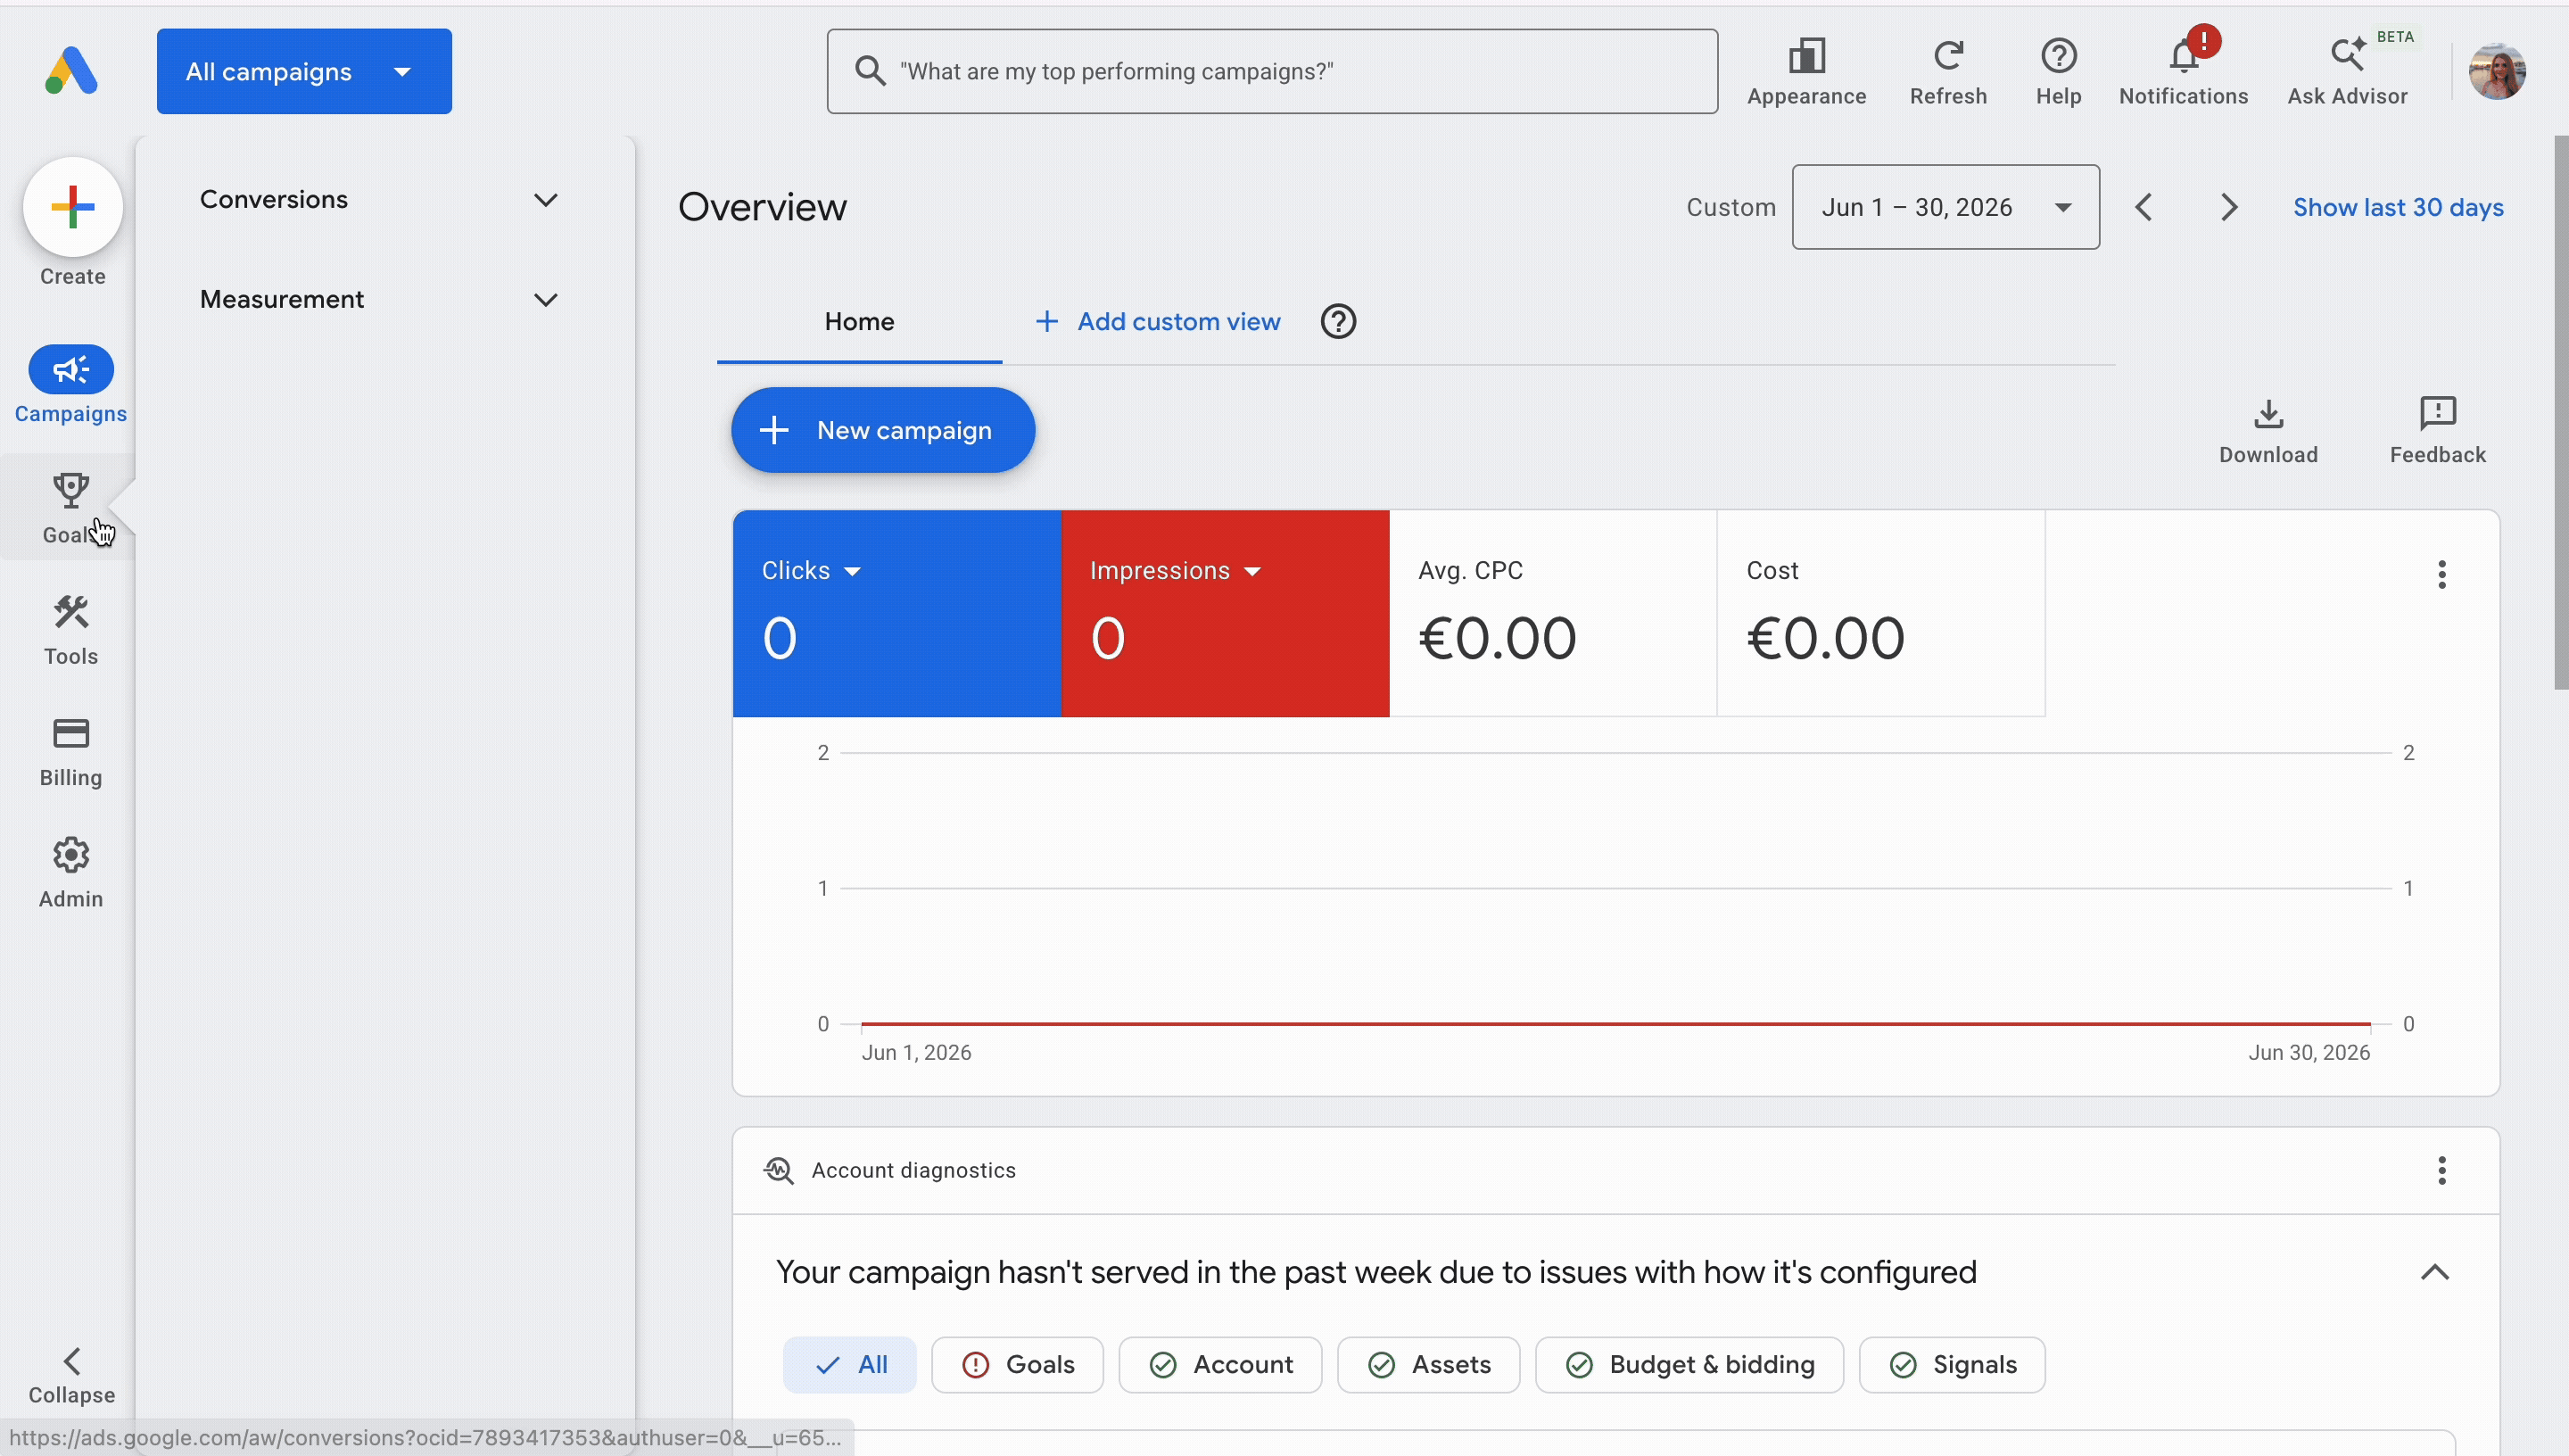Open Campaigns in the sidebar

tap(71, 385)
